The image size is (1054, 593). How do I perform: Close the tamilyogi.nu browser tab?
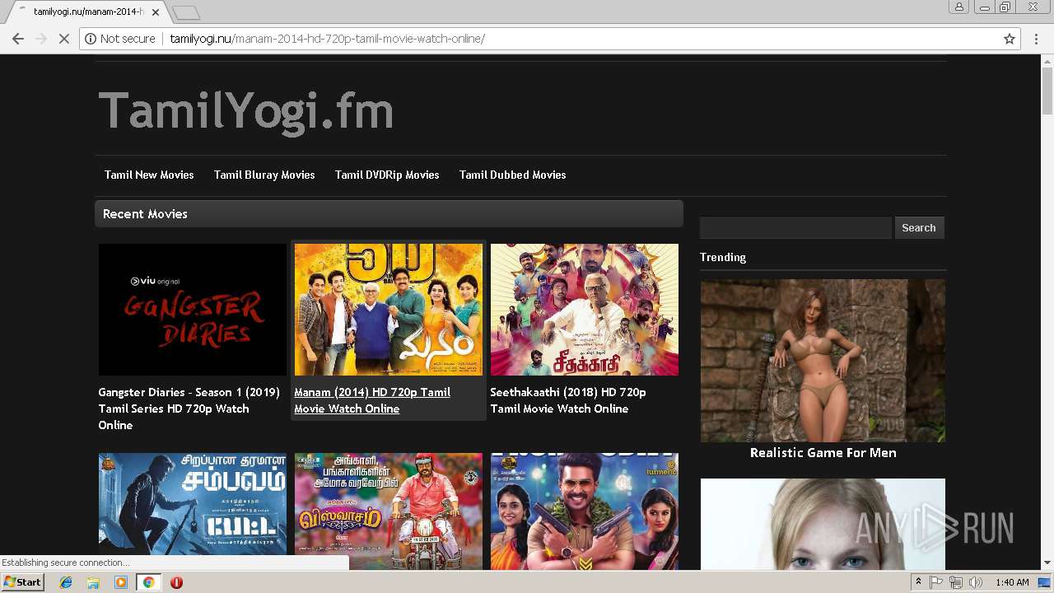[x=156, y=12]
